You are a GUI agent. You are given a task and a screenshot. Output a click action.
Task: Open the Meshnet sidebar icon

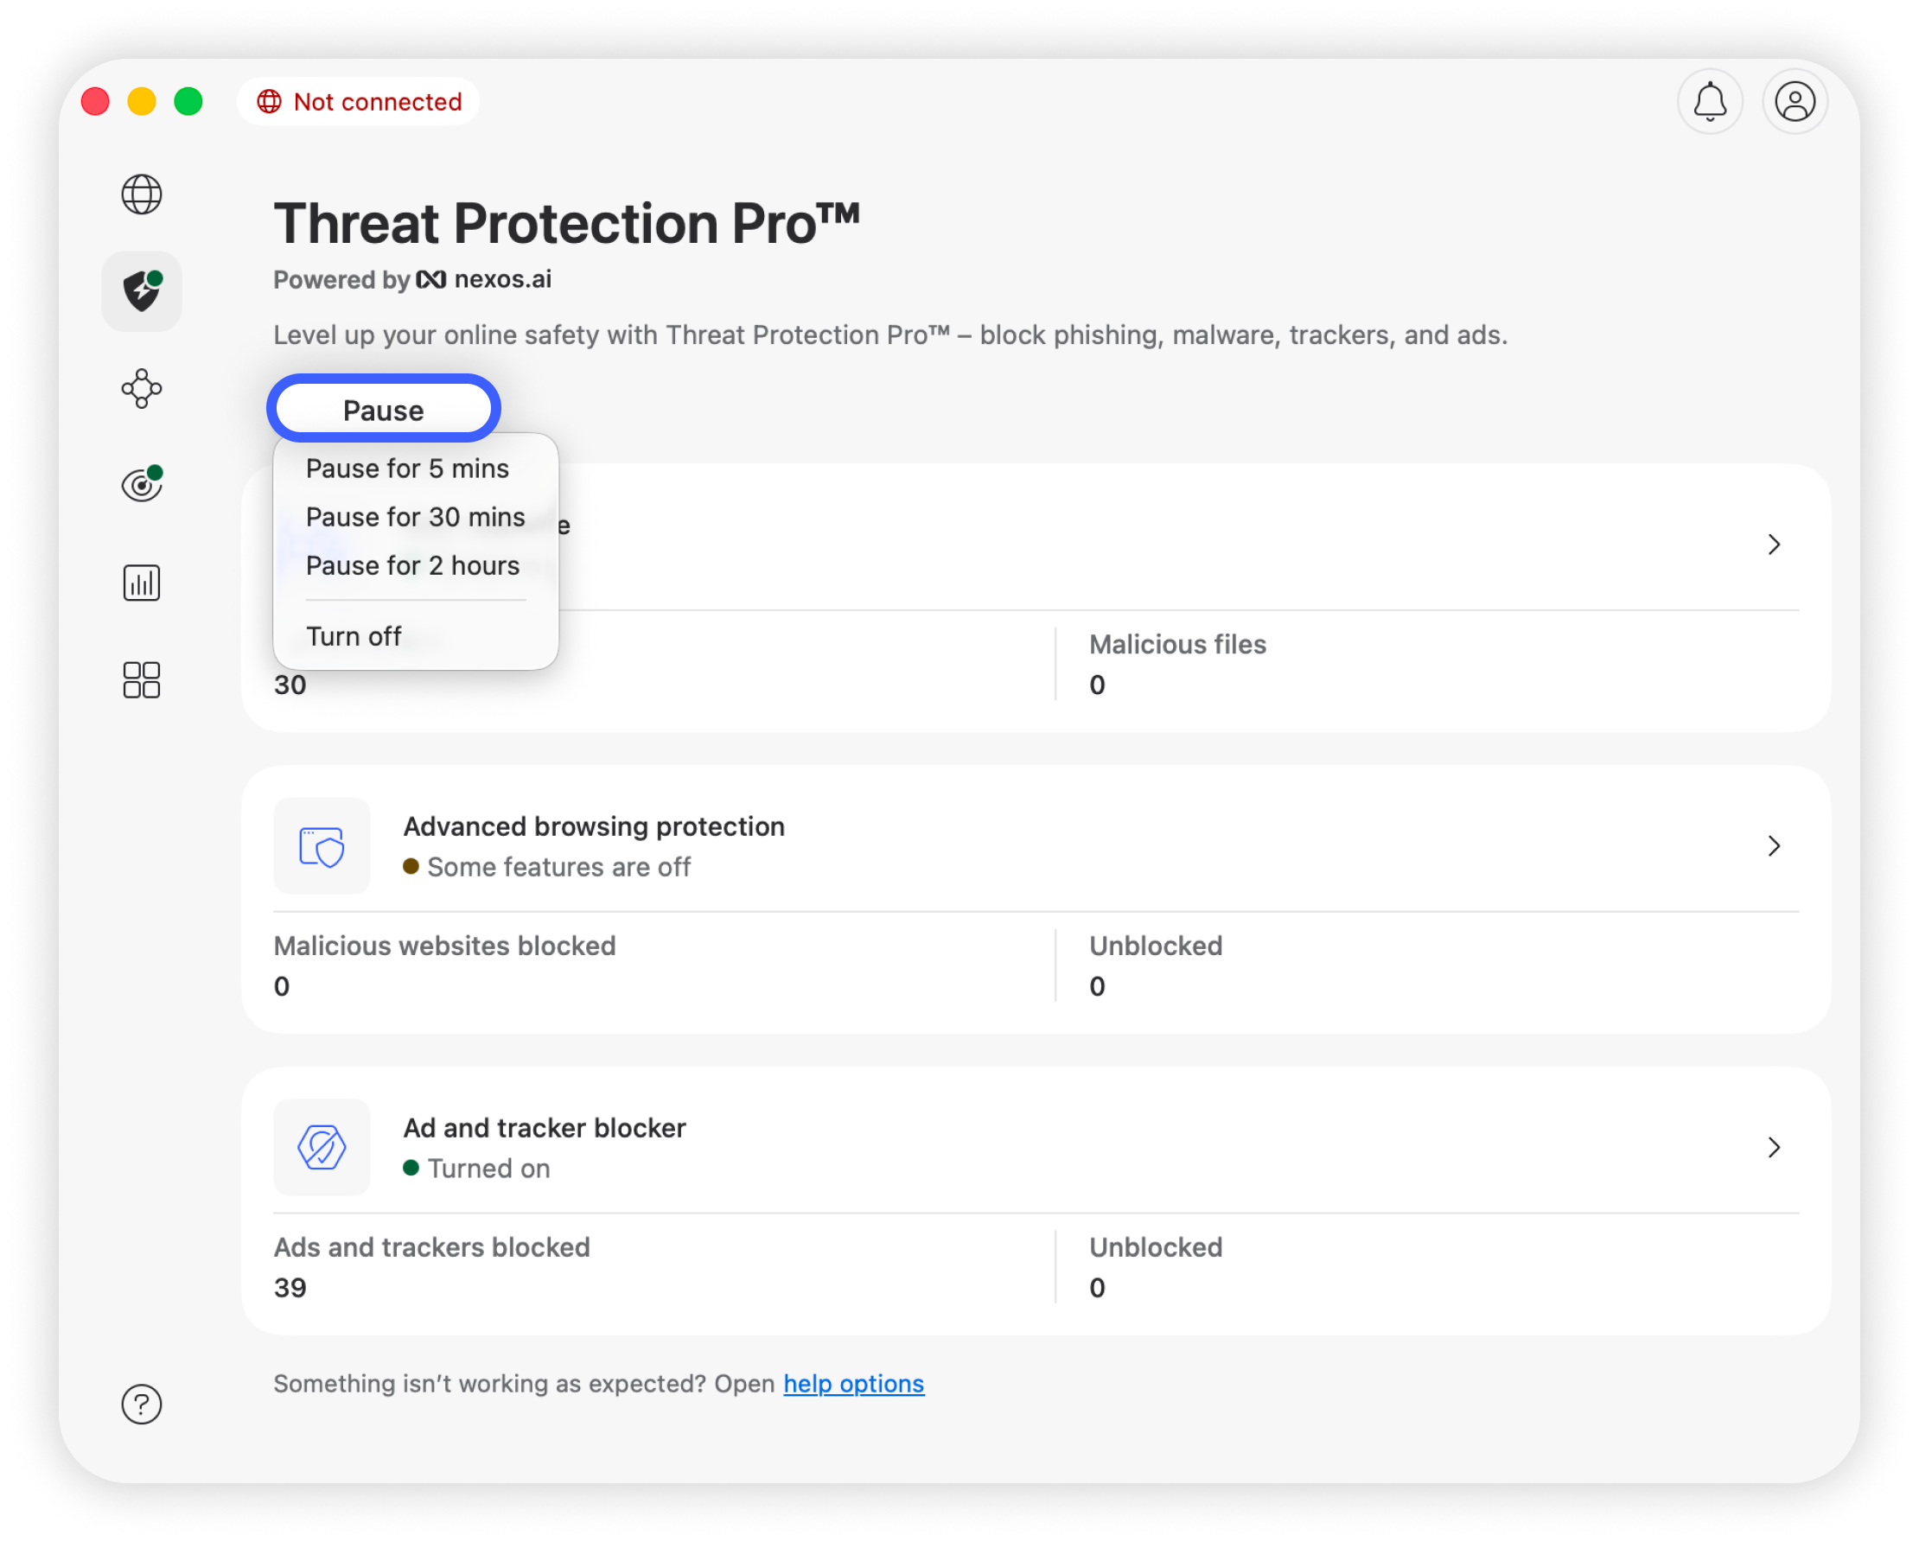click(142, 389)
